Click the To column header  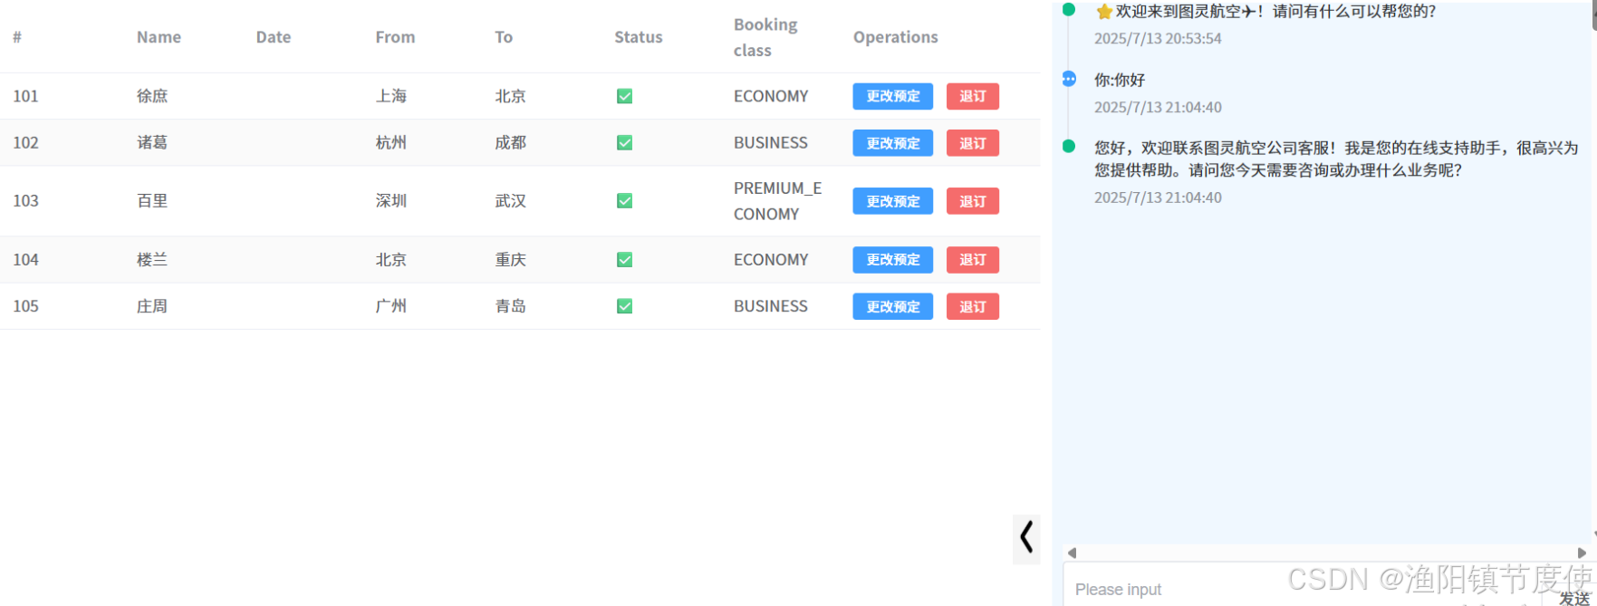(x=504, y=37)
